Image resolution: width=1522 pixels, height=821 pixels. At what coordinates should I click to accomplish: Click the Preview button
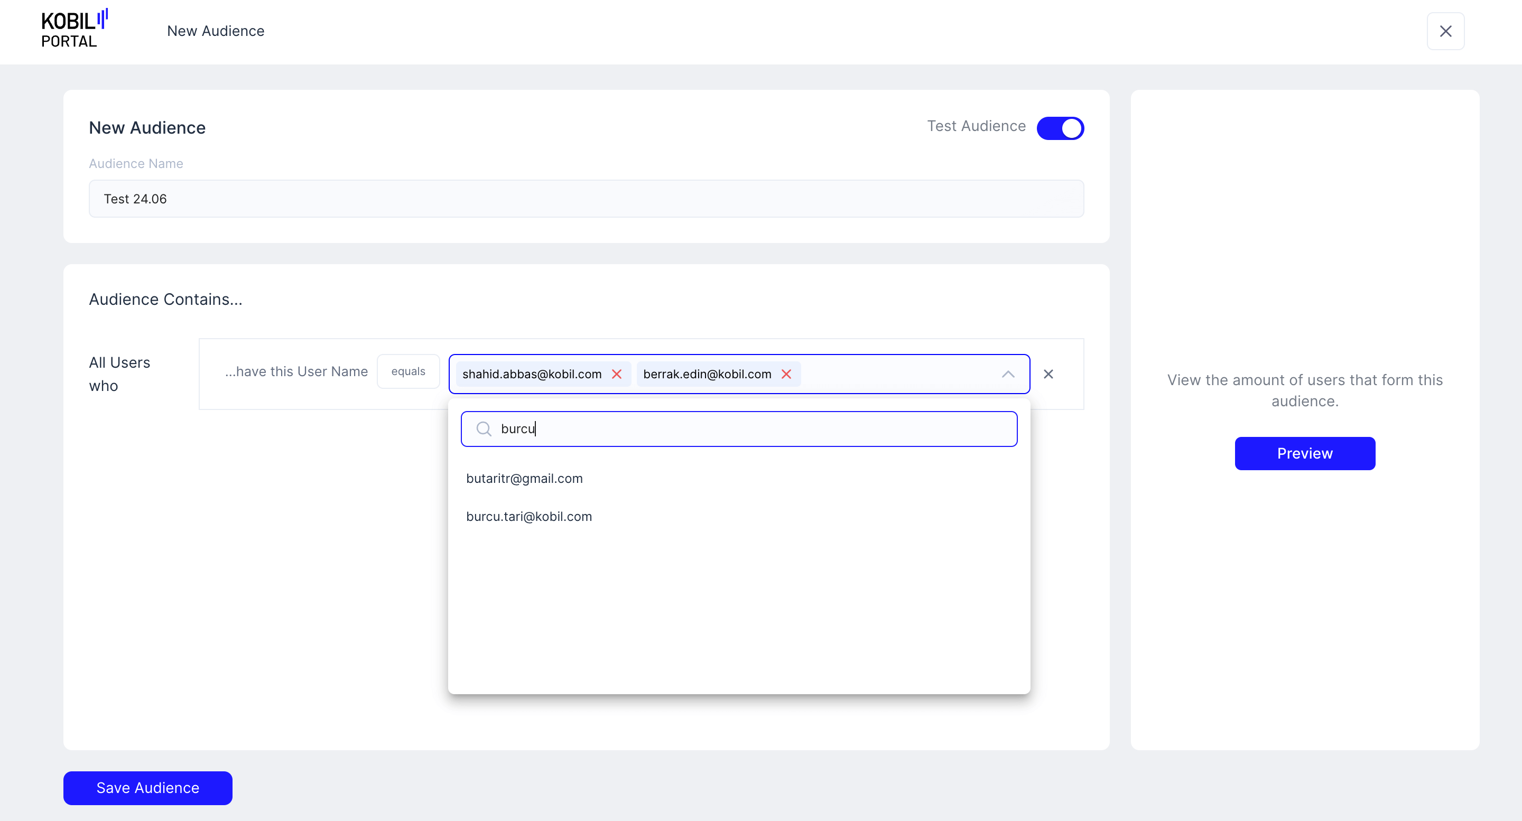click(1305, 454)
